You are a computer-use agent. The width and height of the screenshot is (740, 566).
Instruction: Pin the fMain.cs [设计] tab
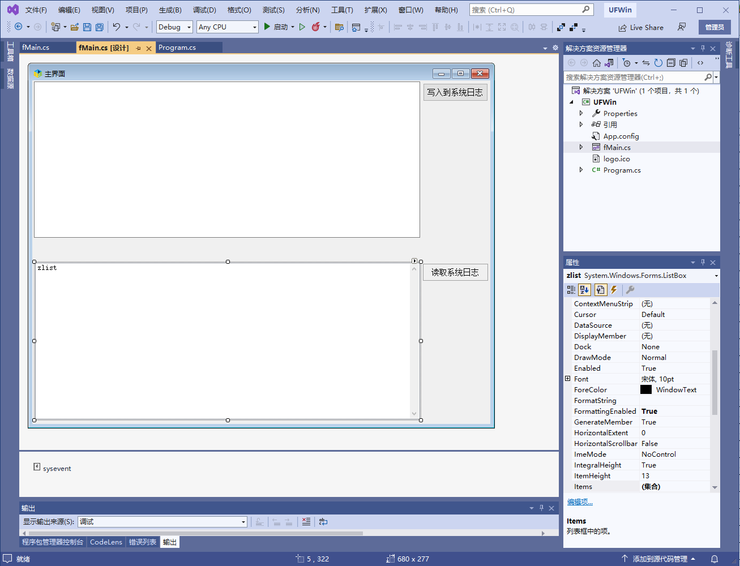click(x=139, y=49)
